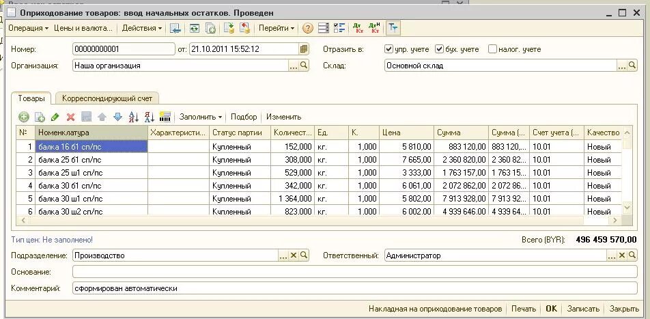Select the балка 25 б1 сп/пс row
The image size is (650, 319).
tap(320, 160)
